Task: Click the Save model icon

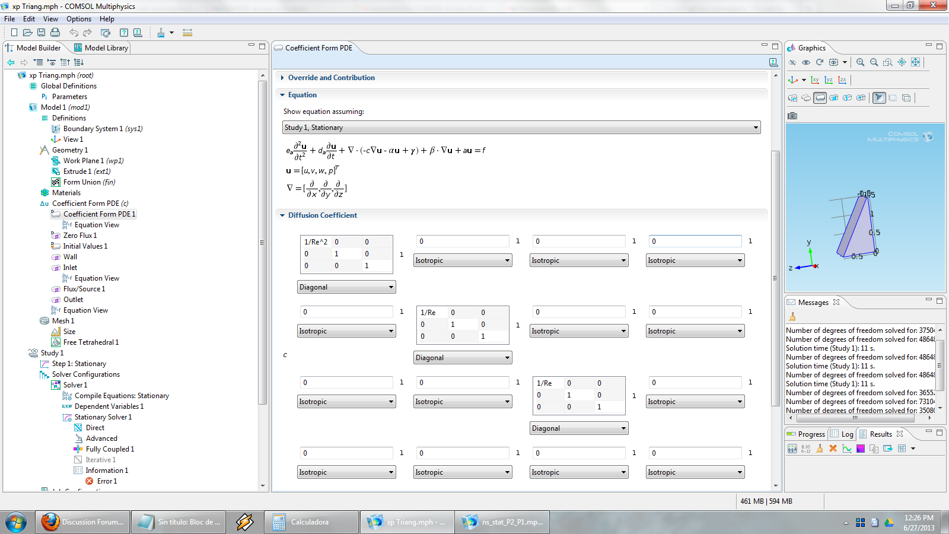Action: coord(41,33)
